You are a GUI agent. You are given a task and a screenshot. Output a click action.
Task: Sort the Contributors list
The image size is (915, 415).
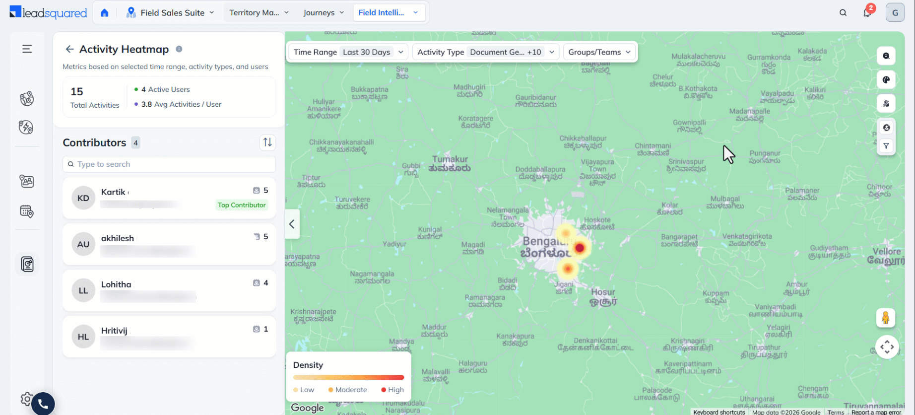[x=267, y=142]
